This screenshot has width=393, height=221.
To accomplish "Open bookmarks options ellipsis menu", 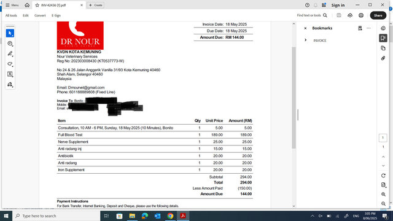I will (368, 28).
